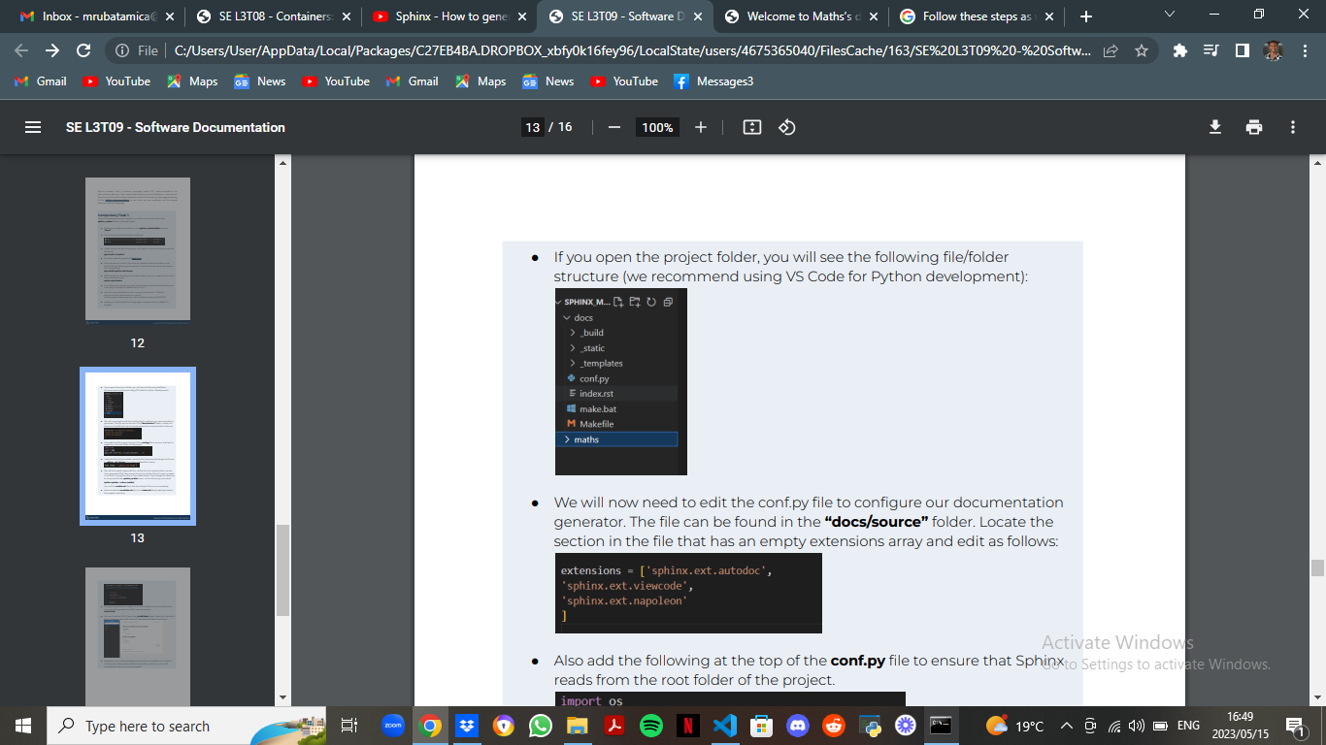Select the page 12 thumbnail
Screen dimensions: 1326x745
point(138,249)
